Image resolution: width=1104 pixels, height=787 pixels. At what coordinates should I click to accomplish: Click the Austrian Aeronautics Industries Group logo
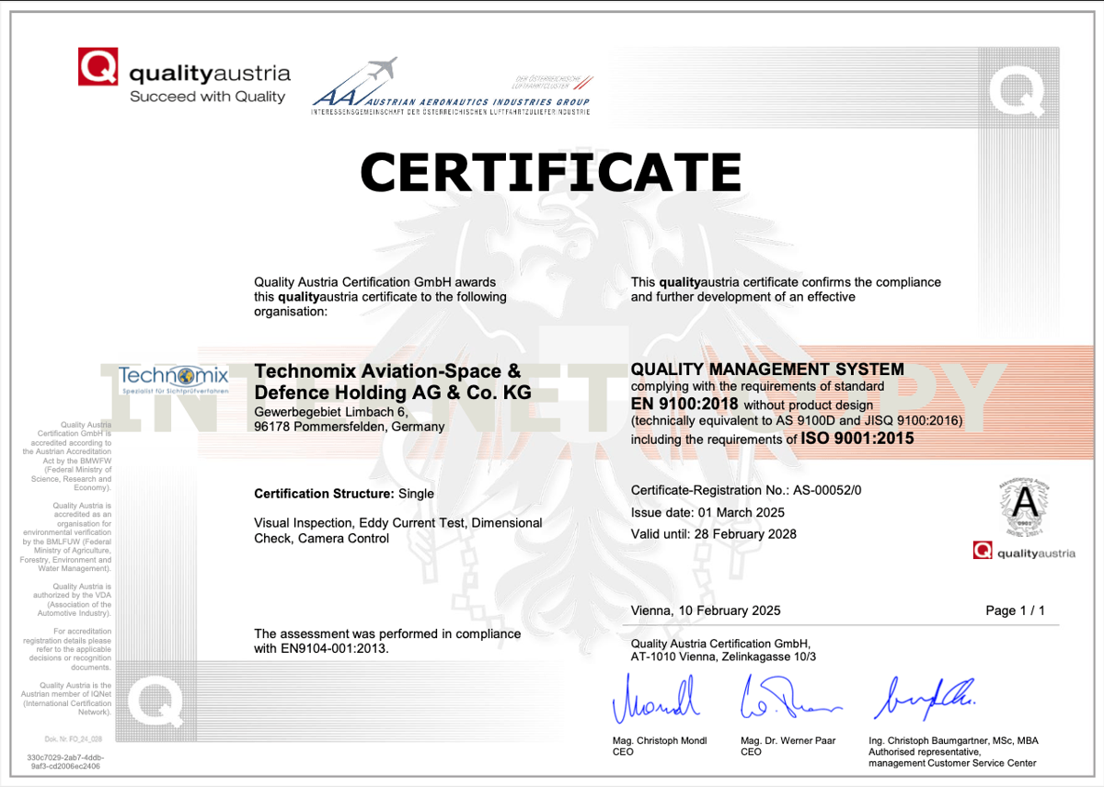coord(452,86)
